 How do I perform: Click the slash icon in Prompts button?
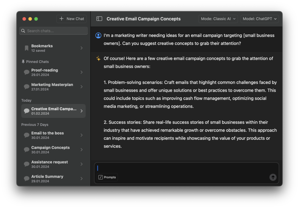click(100, 177)
